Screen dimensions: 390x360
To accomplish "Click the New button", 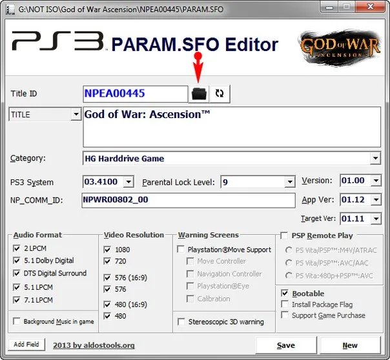I will [350, 345].
